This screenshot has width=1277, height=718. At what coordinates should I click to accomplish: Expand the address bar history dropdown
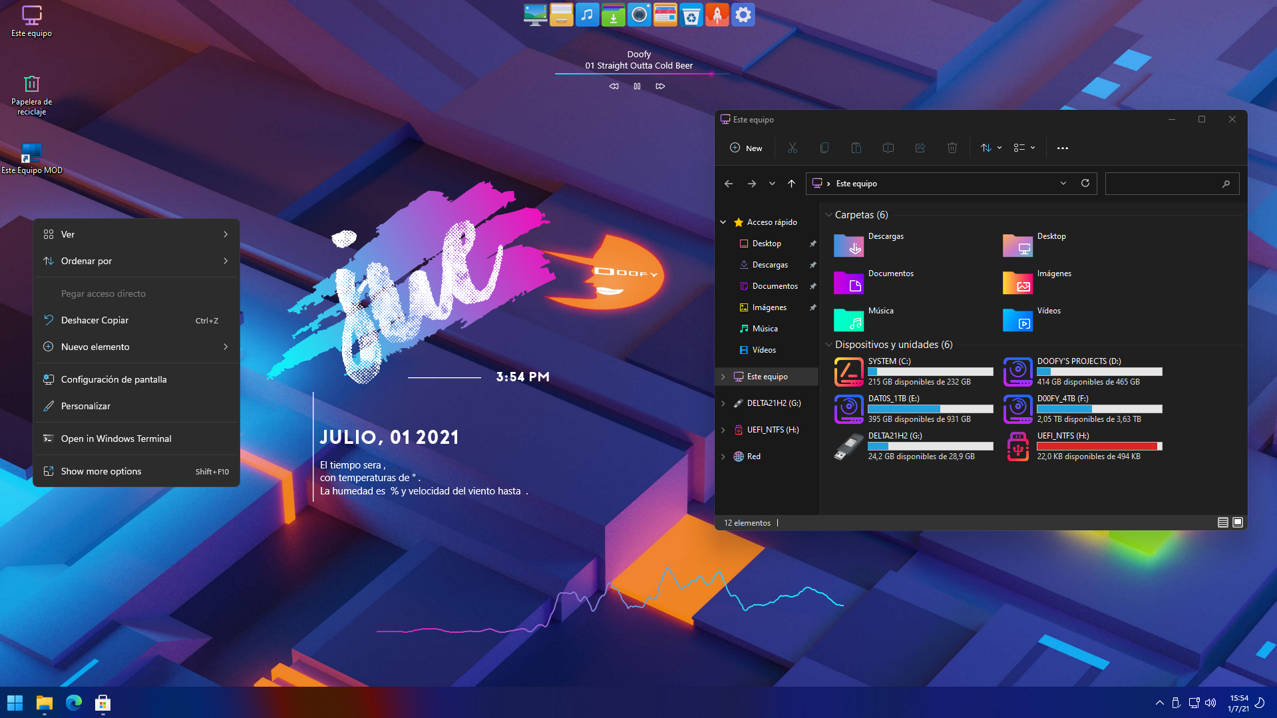(1063, 184)
